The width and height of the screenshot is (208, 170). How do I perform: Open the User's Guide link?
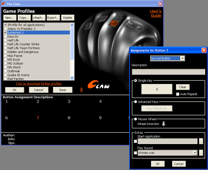point(155,13)
